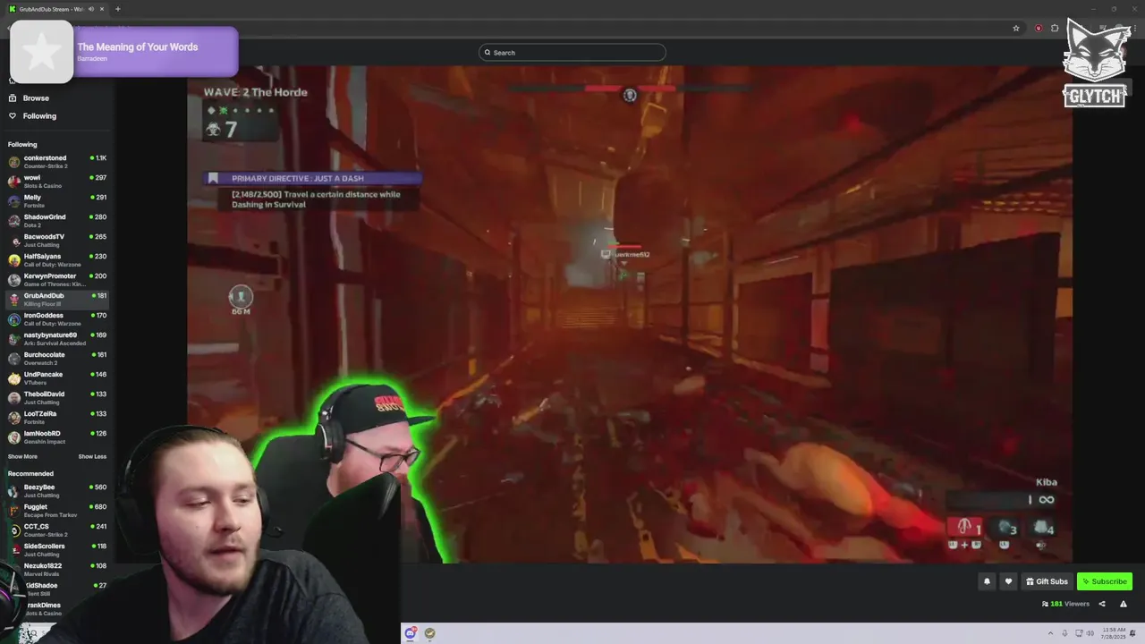This screenshot has width=1145, height=644.
Task: Open Melly Fortnite channel
Action: tap(57, 201)
